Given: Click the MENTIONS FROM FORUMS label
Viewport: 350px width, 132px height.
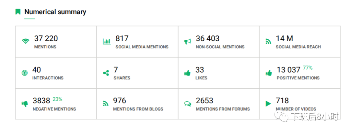Looking at the screenshot, I should coord(223,109).
